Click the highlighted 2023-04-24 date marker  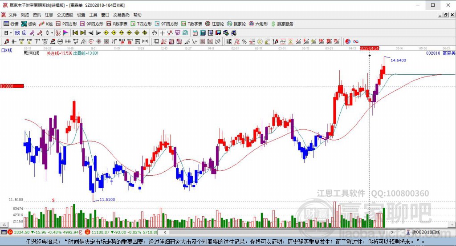pos(369,48)
